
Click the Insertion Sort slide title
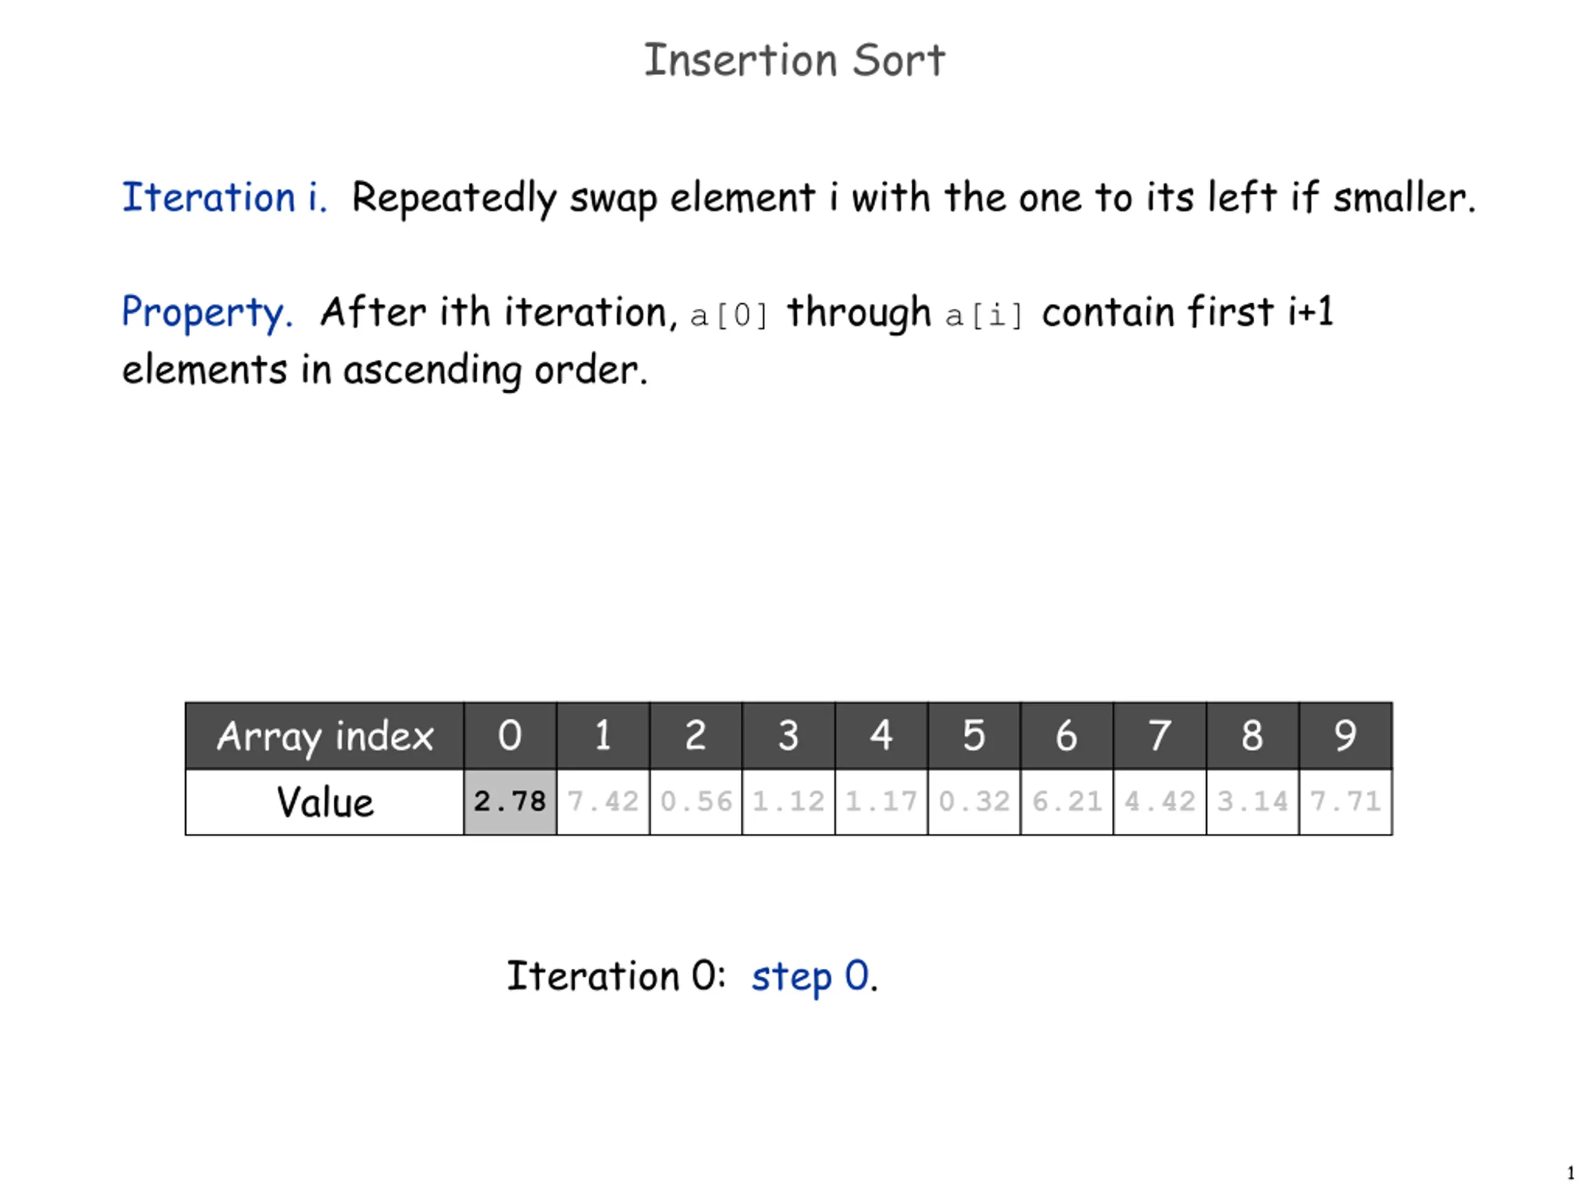(x=794, y=60)
